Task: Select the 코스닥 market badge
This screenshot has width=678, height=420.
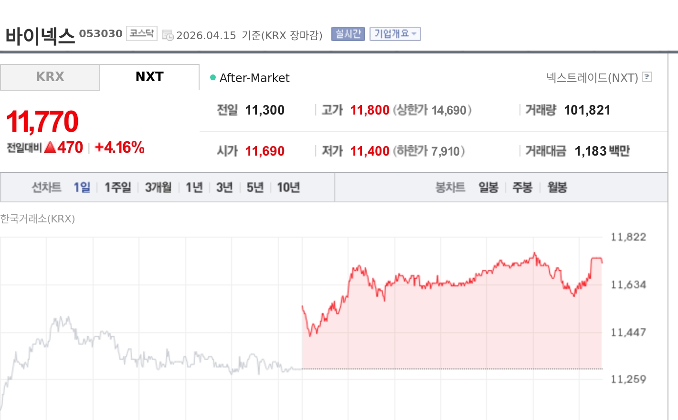Action: [141, 33]
